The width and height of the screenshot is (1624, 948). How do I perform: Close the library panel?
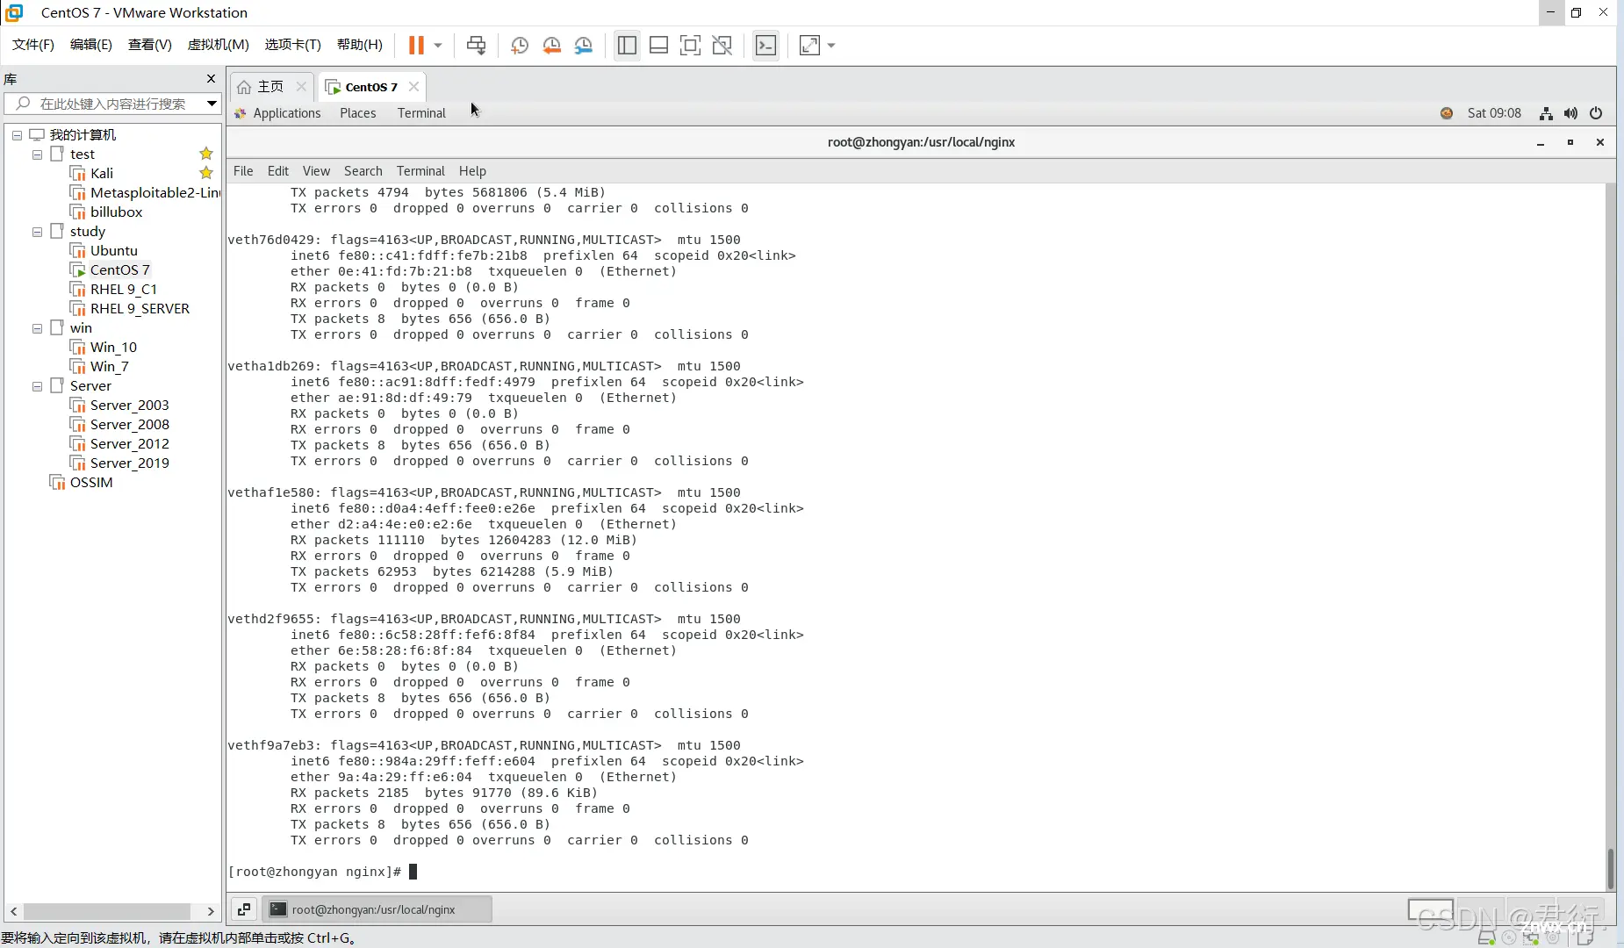tap(211, 79)
